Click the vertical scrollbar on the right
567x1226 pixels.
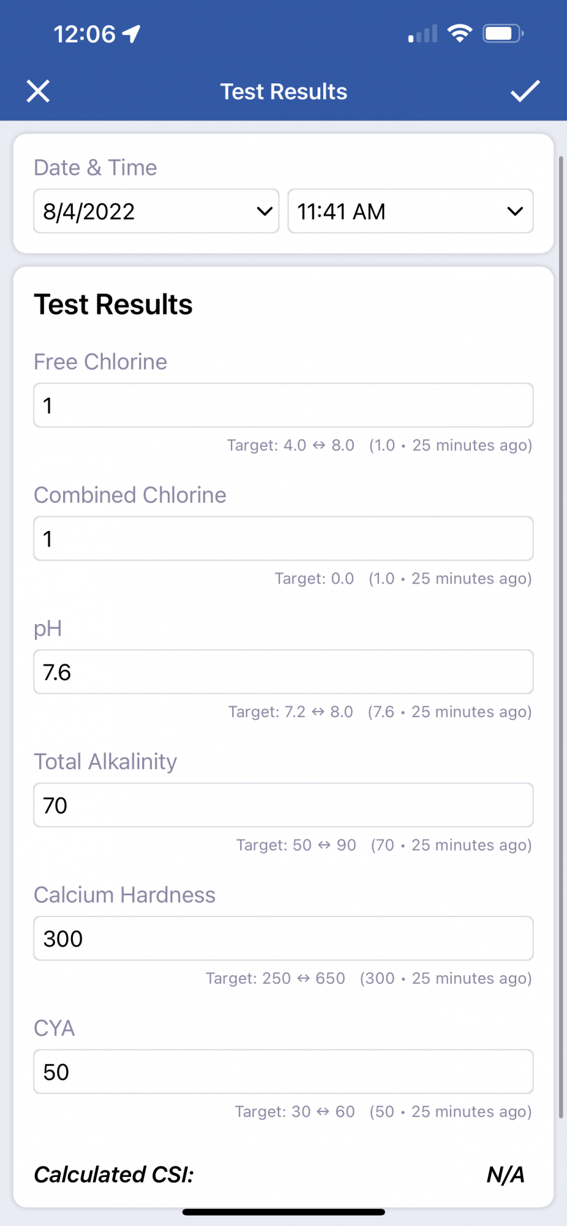(x=560, y=638)
